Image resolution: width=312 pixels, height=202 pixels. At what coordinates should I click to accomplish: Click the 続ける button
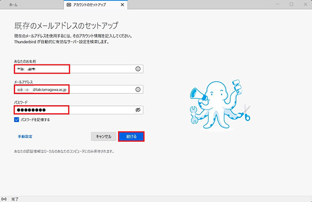131,136
